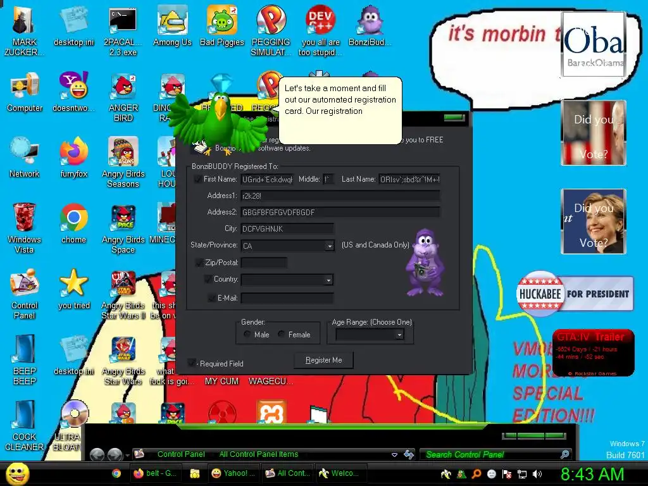Select the Female gender radio button

[x=281, y=334]
